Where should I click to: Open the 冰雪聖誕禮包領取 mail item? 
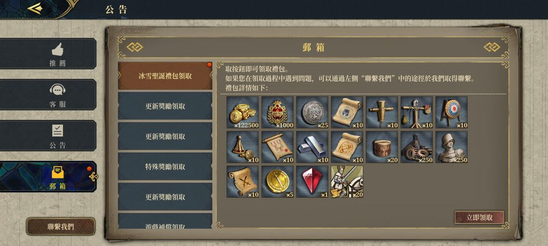165,76
